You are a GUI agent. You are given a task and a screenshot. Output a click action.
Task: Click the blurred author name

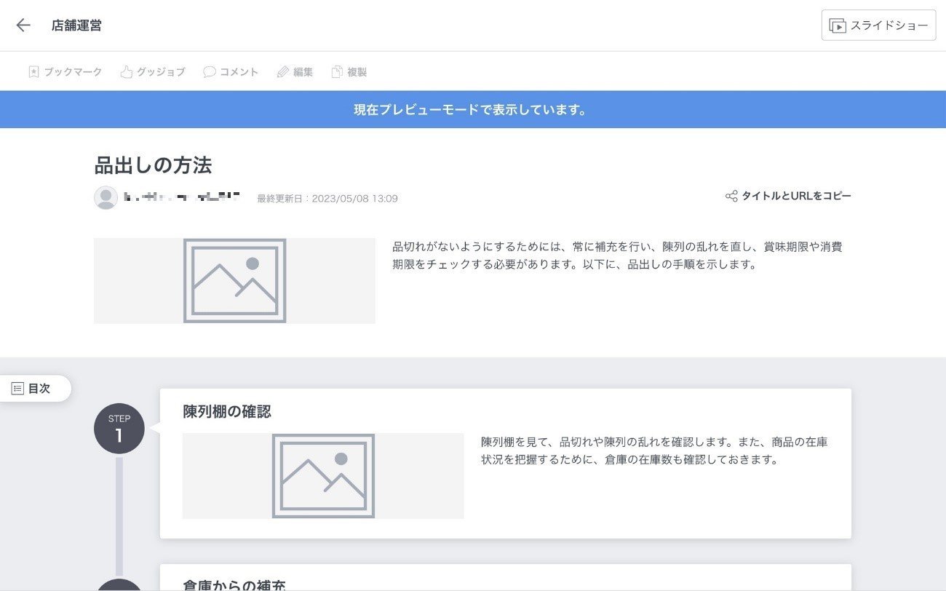182,197
